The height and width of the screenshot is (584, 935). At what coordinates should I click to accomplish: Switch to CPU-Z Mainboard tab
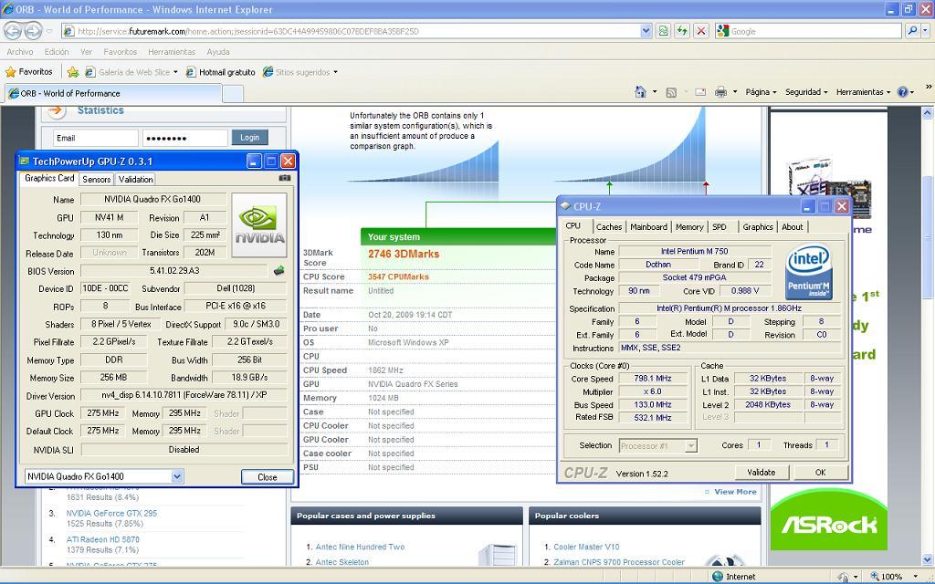[649, 227]
